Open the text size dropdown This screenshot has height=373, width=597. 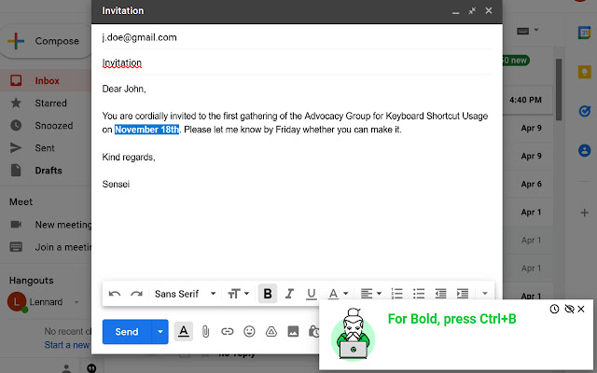239,294
